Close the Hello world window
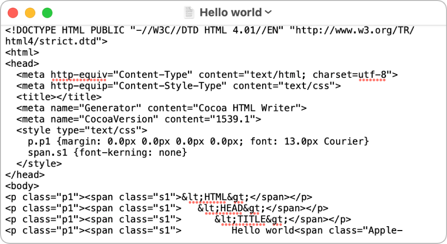Screen dimensions: 447x244 pyautogui.click(x=13, y=13)
